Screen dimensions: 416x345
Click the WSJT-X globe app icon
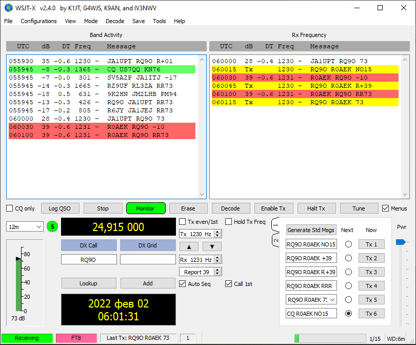[x=9, y=8]
